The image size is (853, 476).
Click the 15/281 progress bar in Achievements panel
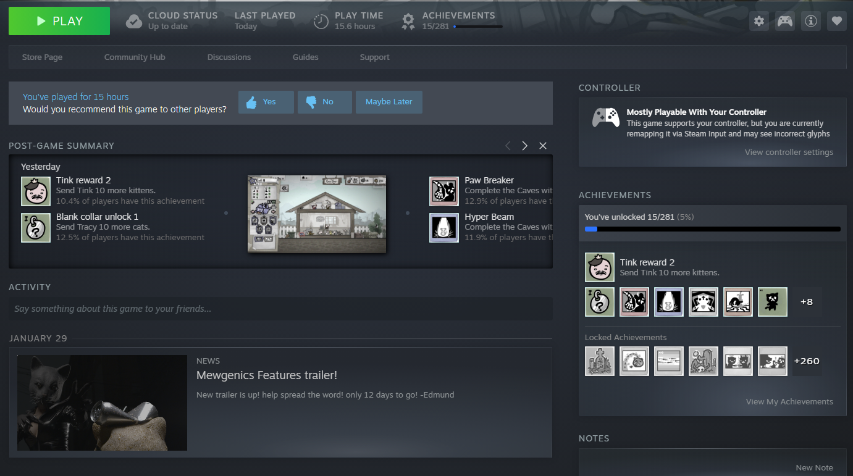(713, 229)
